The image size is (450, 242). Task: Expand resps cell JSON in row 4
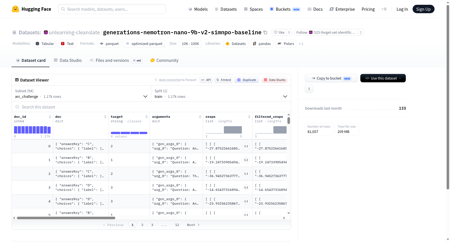(246, 201)
